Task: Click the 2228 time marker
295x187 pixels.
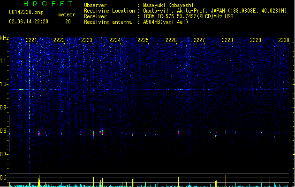Action: tap(227, 40)
